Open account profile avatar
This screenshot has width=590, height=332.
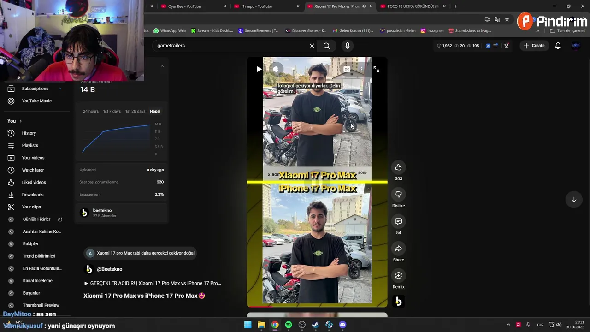point(576,46)
